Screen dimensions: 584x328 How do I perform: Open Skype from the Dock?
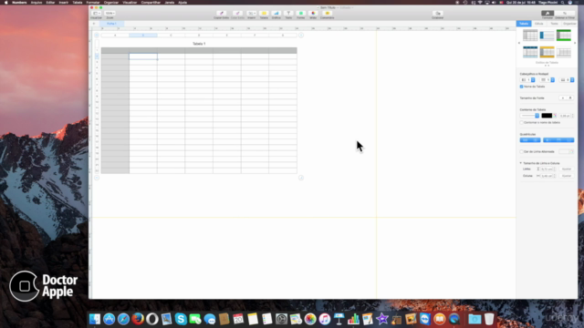181,319
